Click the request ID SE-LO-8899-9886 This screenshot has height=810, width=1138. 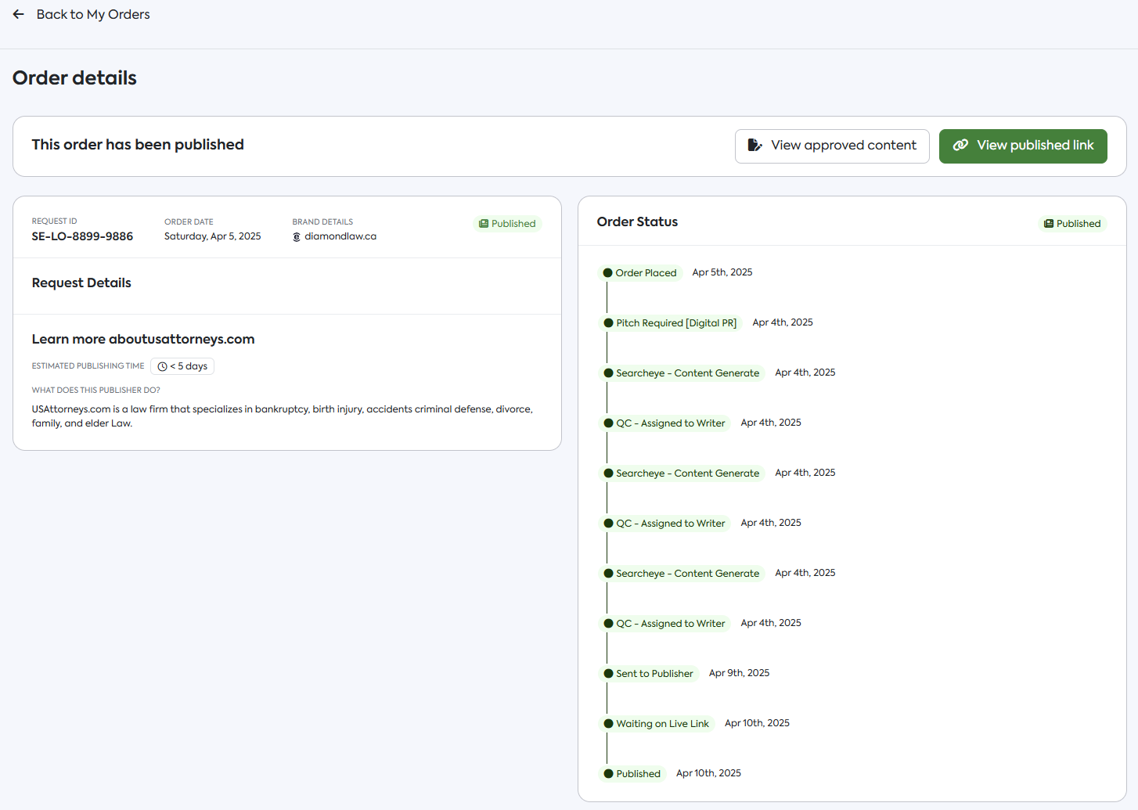point(82,236)
